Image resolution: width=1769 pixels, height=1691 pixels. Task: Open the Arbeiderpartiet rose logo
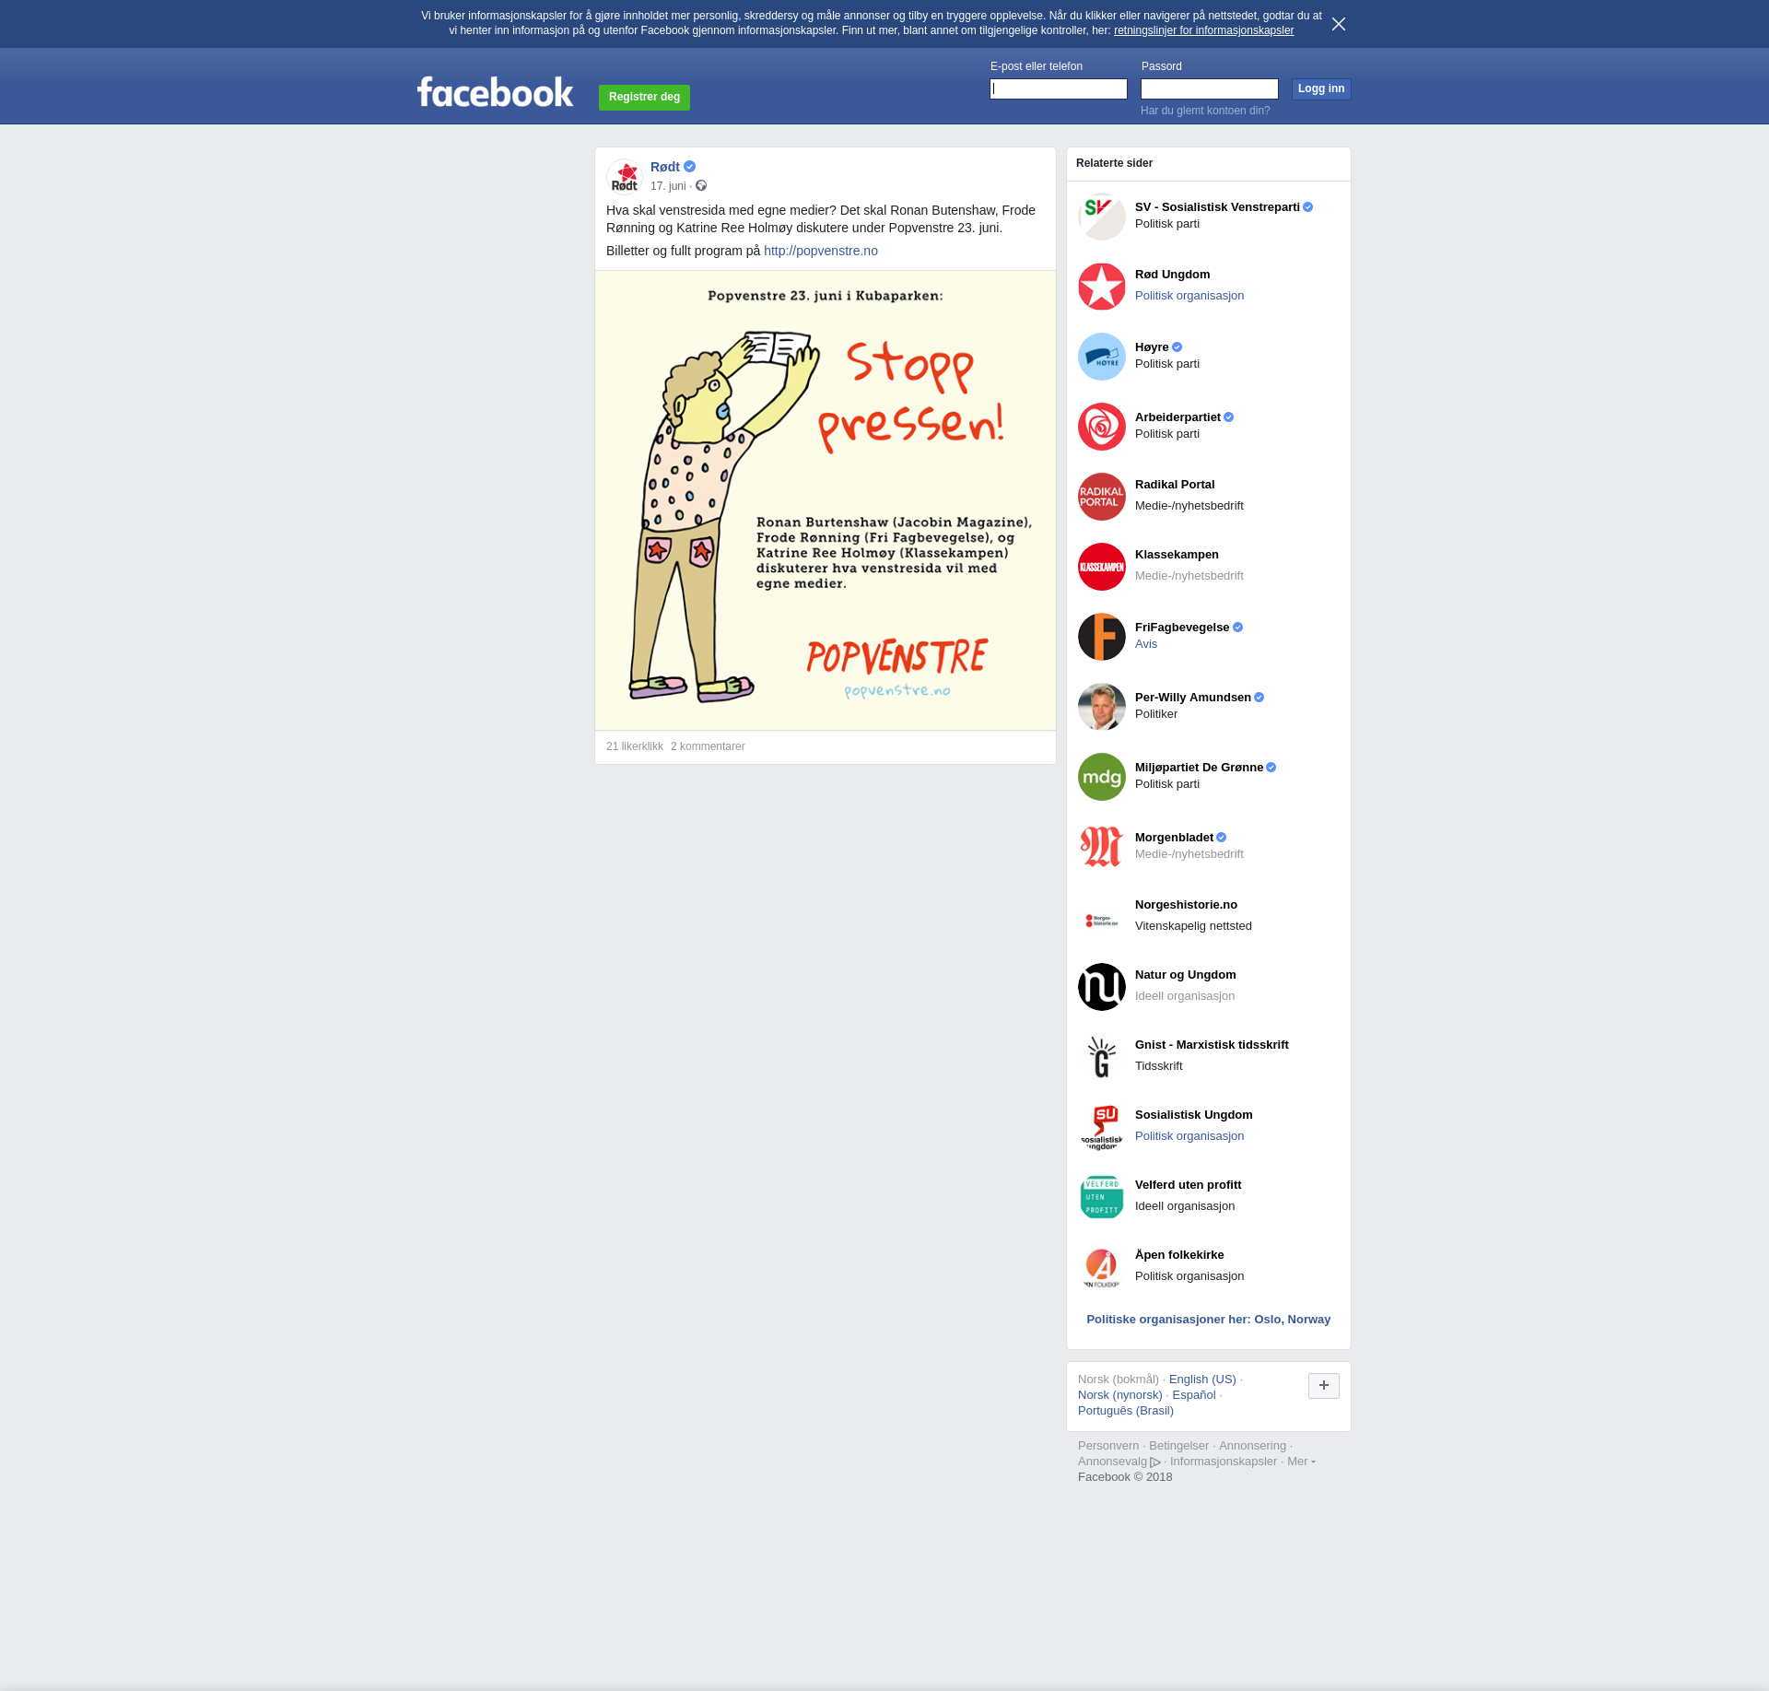point(1102,427)
